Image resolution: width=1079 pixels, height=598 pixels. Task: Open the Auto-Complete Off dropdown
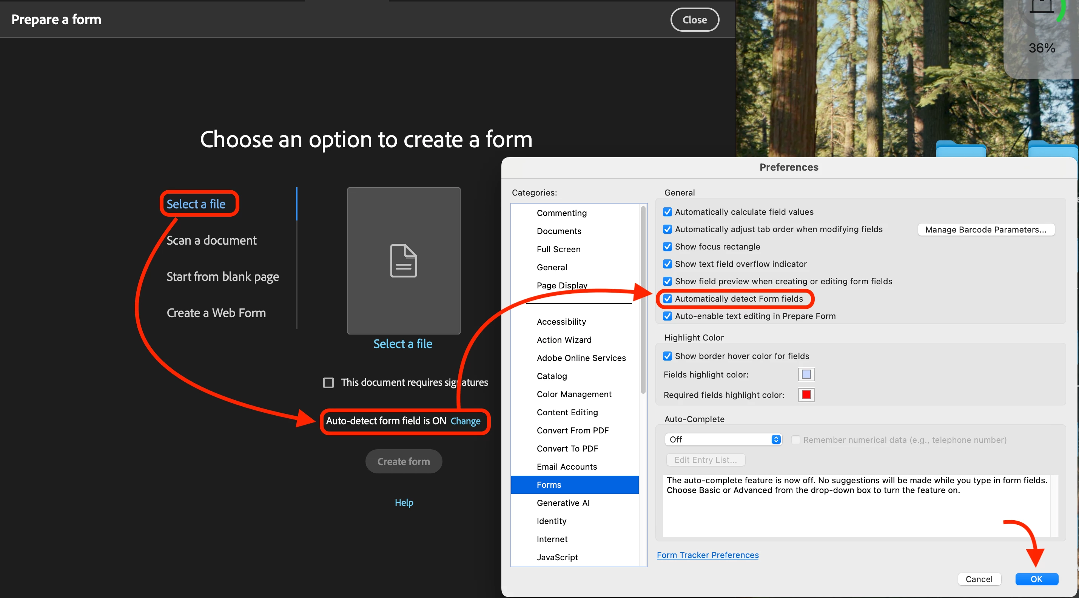[x=723, y=439]
